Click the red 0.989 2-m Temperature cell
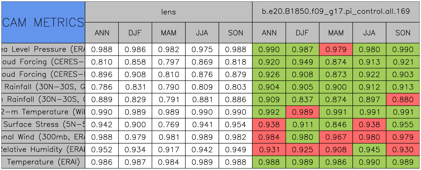 tap(302, 112)
